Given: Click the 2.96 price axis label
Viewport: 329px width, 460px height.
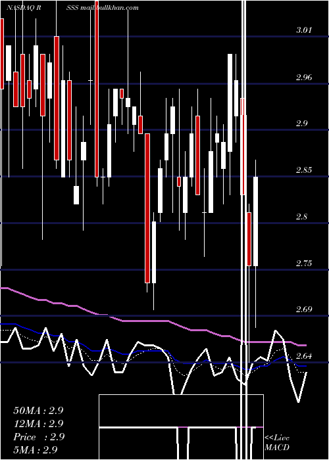Looking at the screenshot, I should tap(304, 78).
